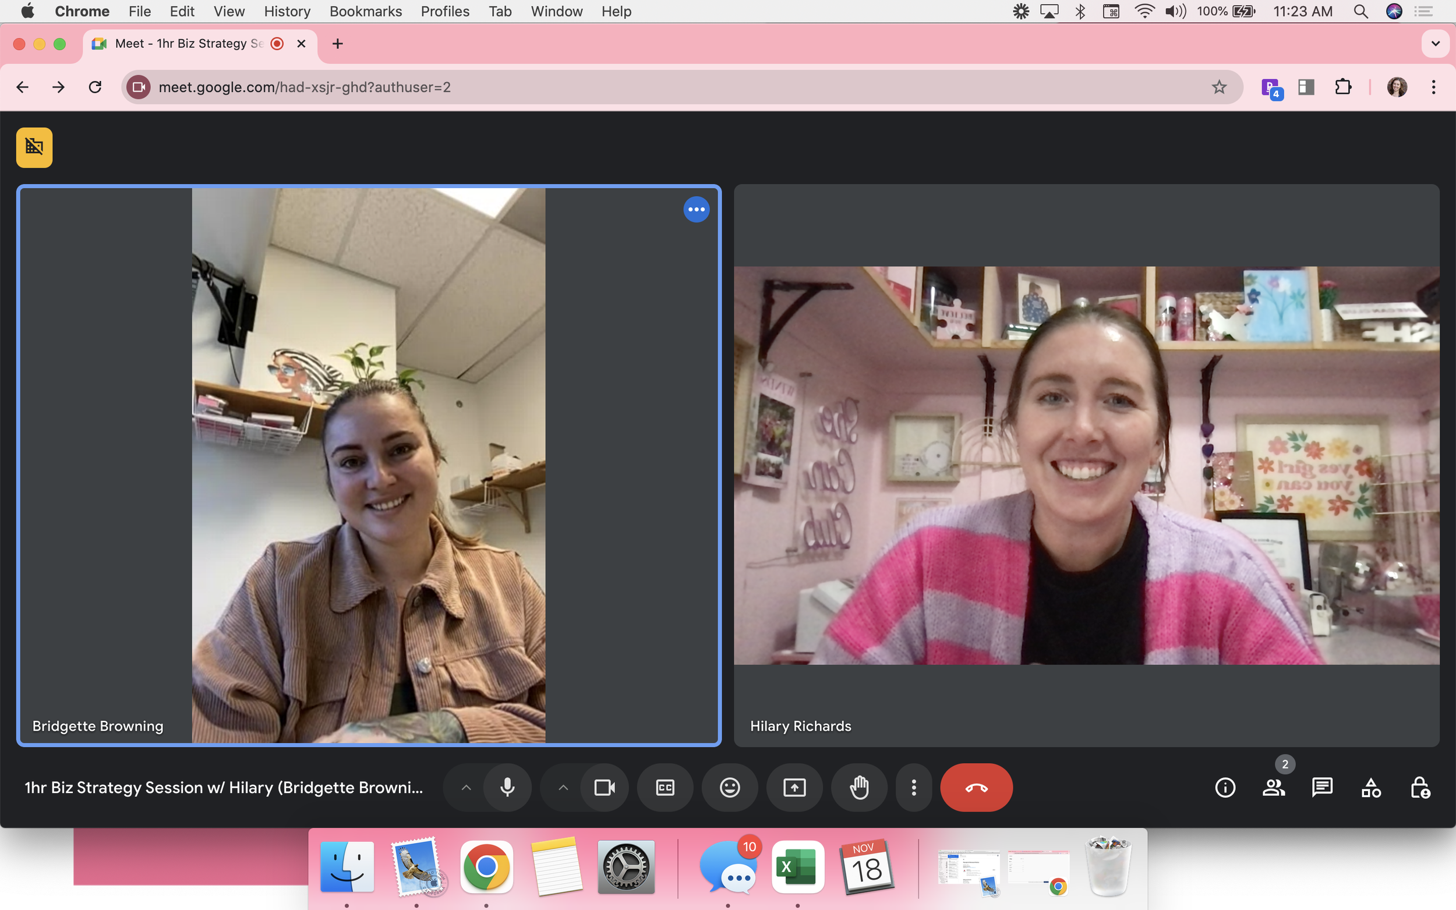1456x910 pixels.
Task: Click the yellow visual effects button top-left
Action: [x=34, y=147]
